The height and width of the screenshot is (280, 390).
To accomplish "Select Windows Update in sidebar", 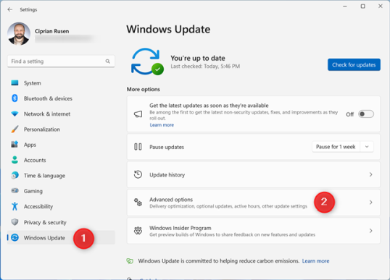I will click(x=61, y=237).
